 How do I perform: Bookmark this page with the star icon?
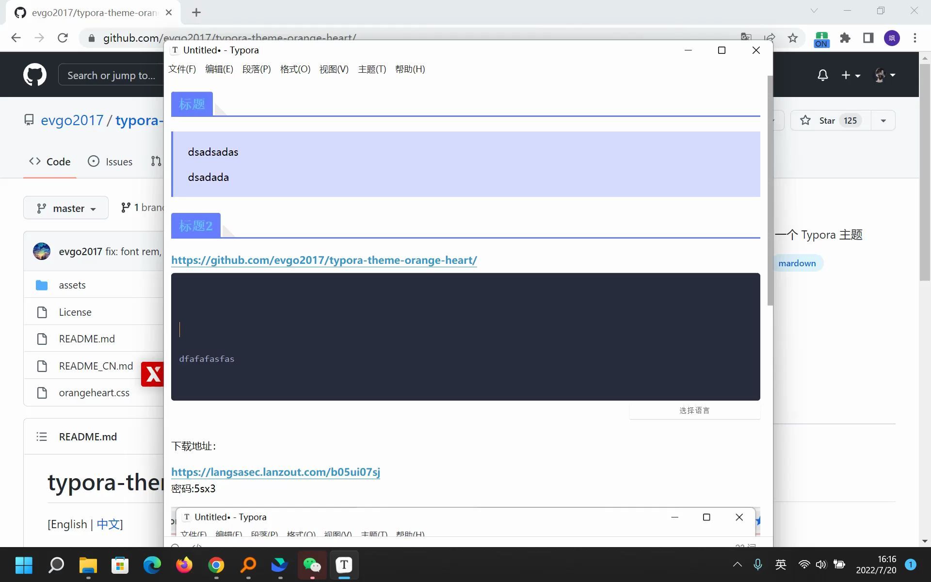793,38
